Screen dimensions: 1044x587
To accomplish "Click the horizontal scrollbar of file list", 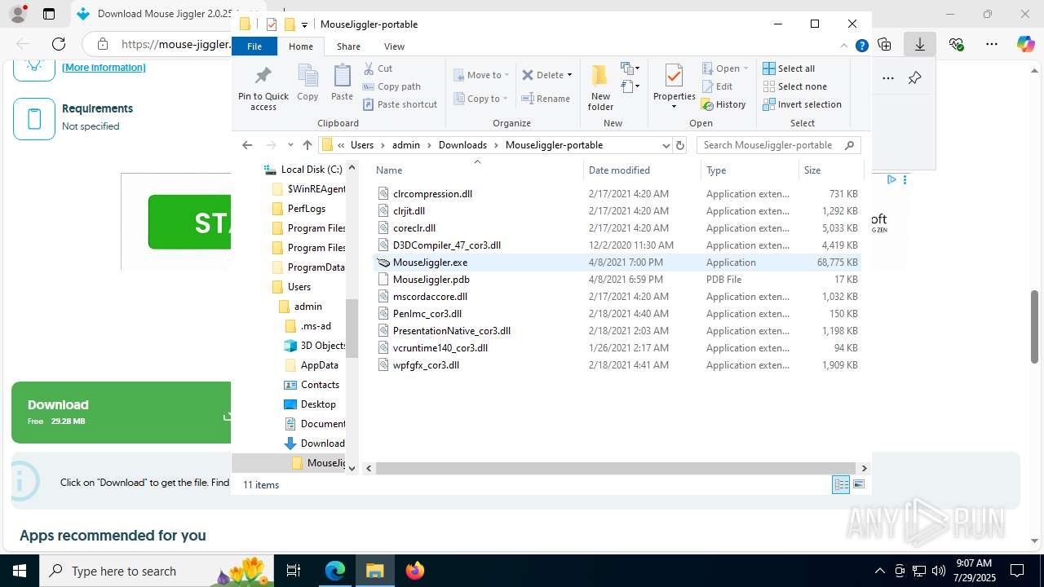I will tap(616, 469).
